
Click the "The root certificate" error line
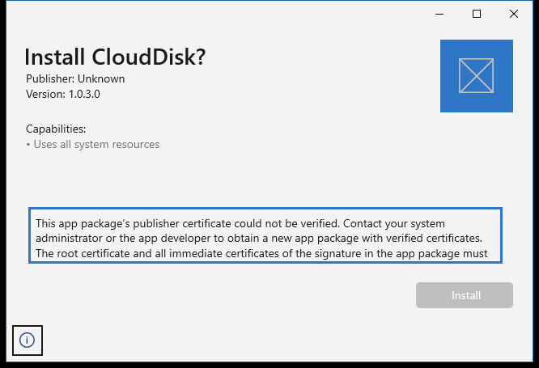point(261,253)
